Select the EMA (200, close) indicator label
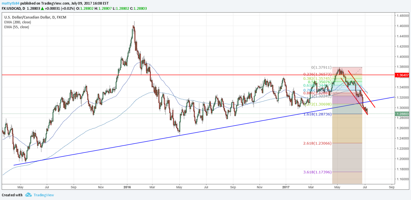This screenshot has height=200, width=411. (x=18, y=22)
